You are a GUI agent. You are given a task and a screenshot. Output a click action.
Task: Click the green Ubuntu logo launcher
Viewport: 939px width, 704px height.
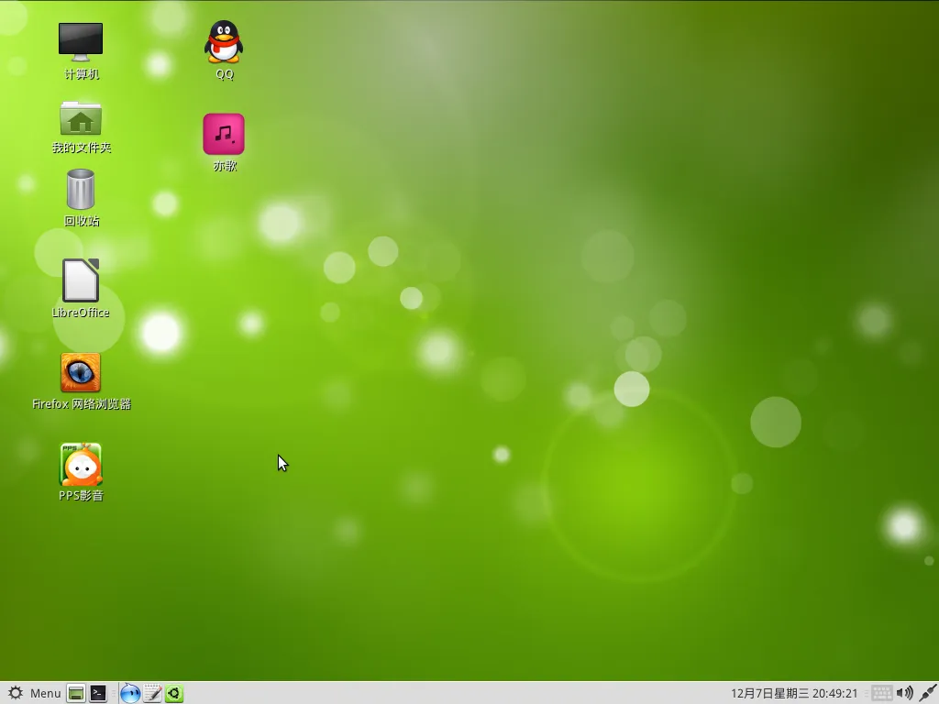(x=174, y=694)
